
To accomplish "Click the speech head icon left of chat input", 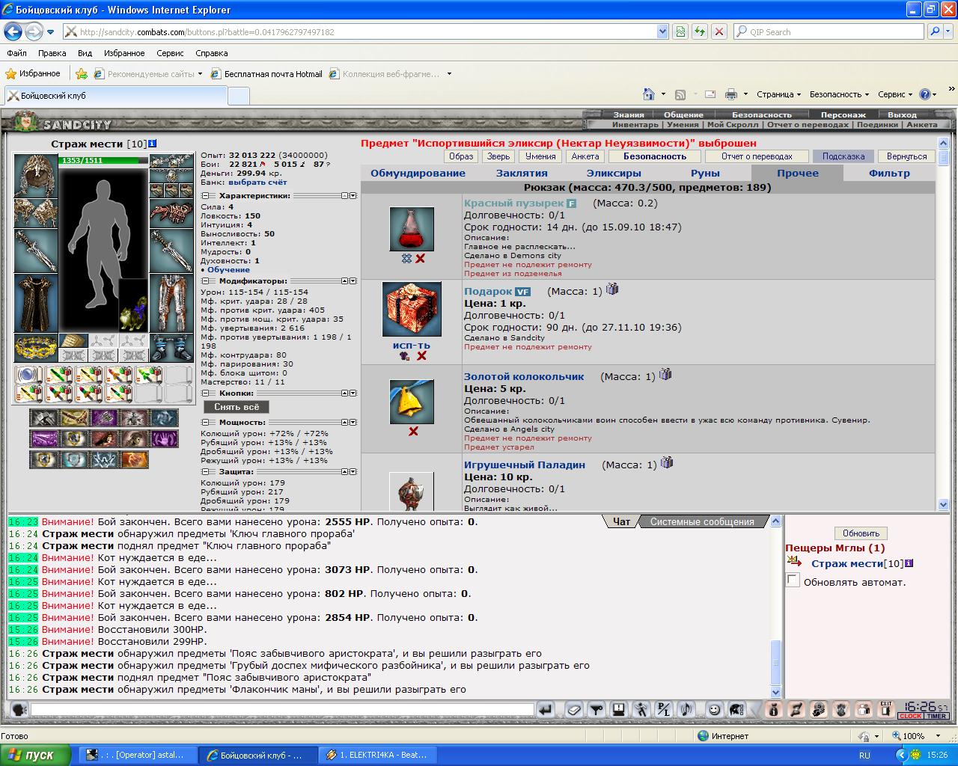I will (18, 709).
